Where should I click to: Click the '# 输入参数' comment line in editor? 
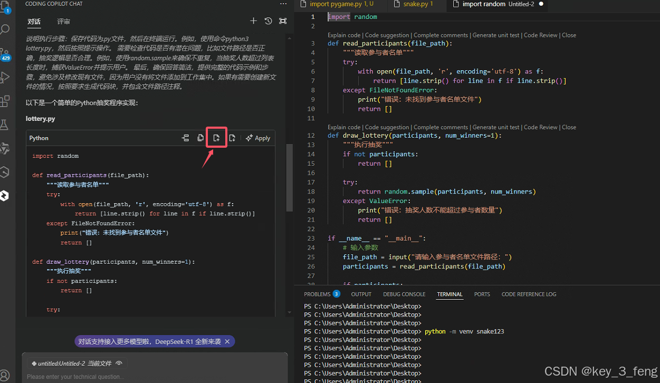(x=360, y=248)
